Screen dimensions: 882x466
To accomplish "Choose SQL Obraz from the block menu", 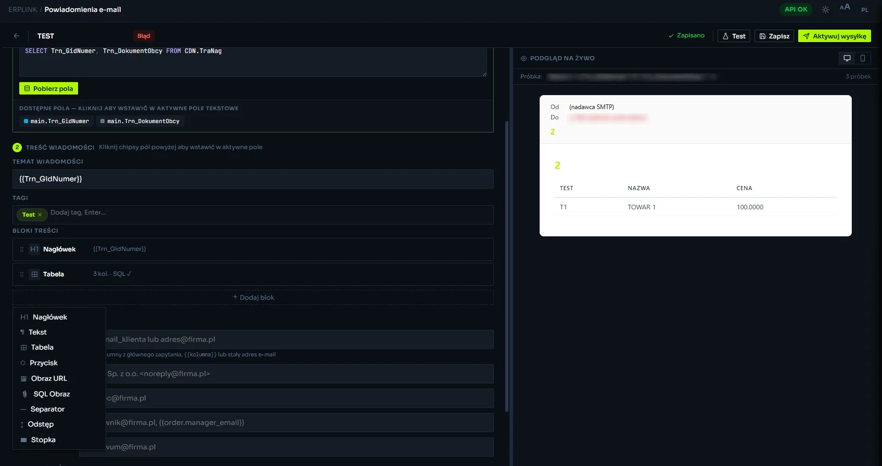I will 59,394.
